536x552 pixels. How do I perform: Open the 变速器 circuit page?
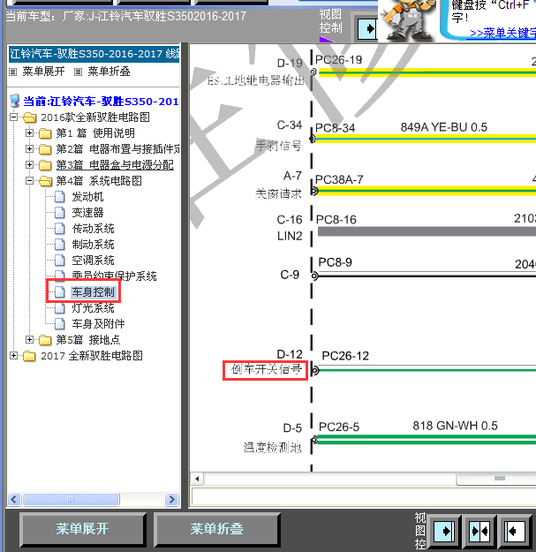pyautogui.click(x=87, y=213)
